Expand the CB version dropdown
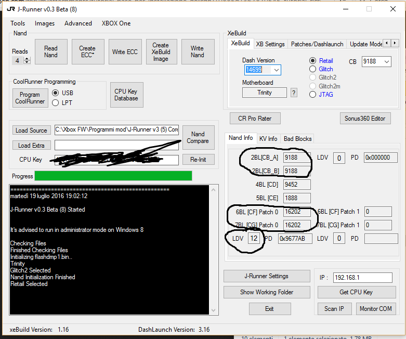This screenshot has width=406, height=339. coord(386,62)
